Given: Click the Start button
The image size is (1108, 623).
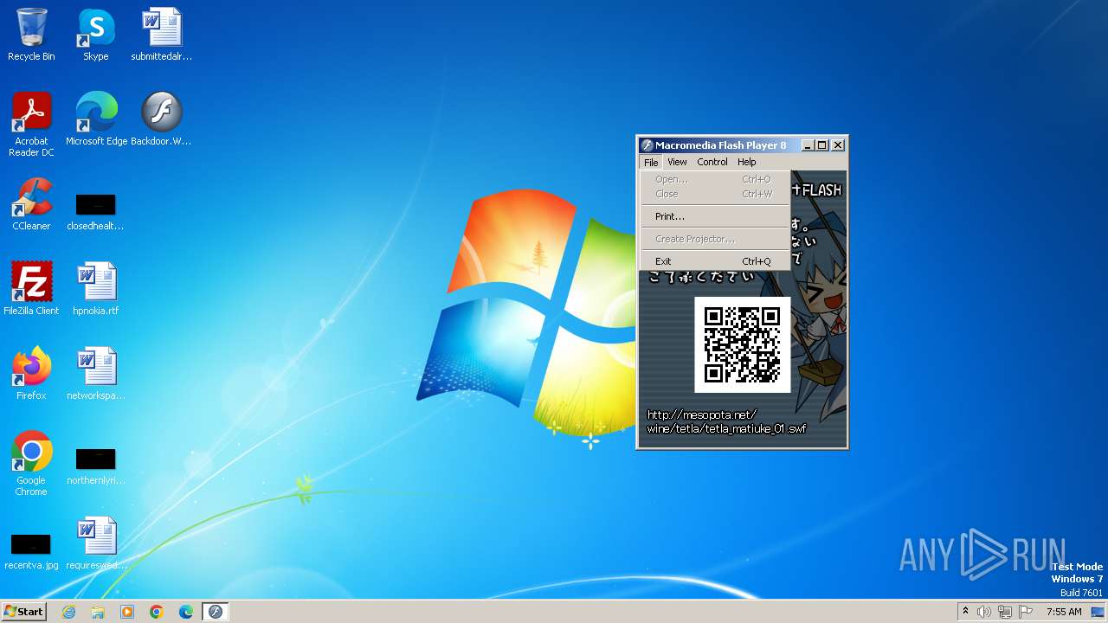Looking at the screenshot, I should tap(24, 612).
